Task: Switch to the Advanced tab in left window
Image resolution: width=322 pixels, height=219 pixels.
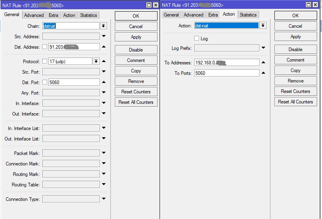Action: click(x=34, y=15)
